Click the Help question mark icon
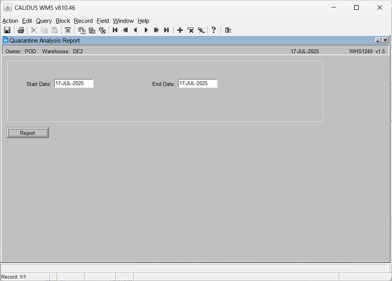 pos(214,30)
